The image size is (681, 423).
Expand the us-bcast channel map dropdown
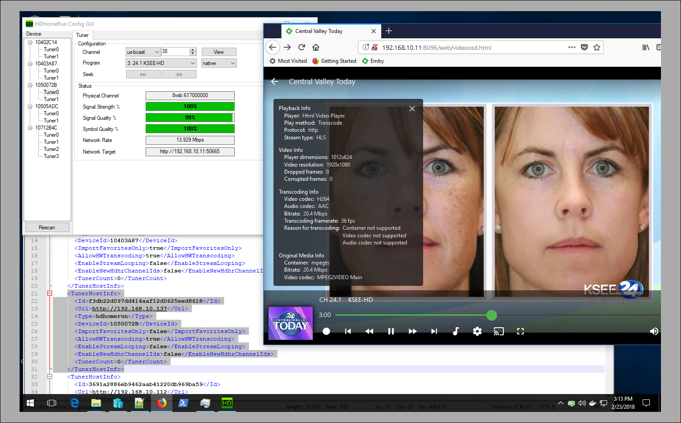[143, 52]
